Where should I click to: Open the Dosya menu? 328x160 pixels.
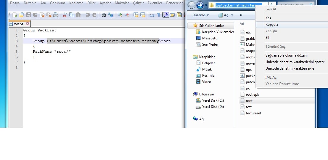[x=15, y=3]
